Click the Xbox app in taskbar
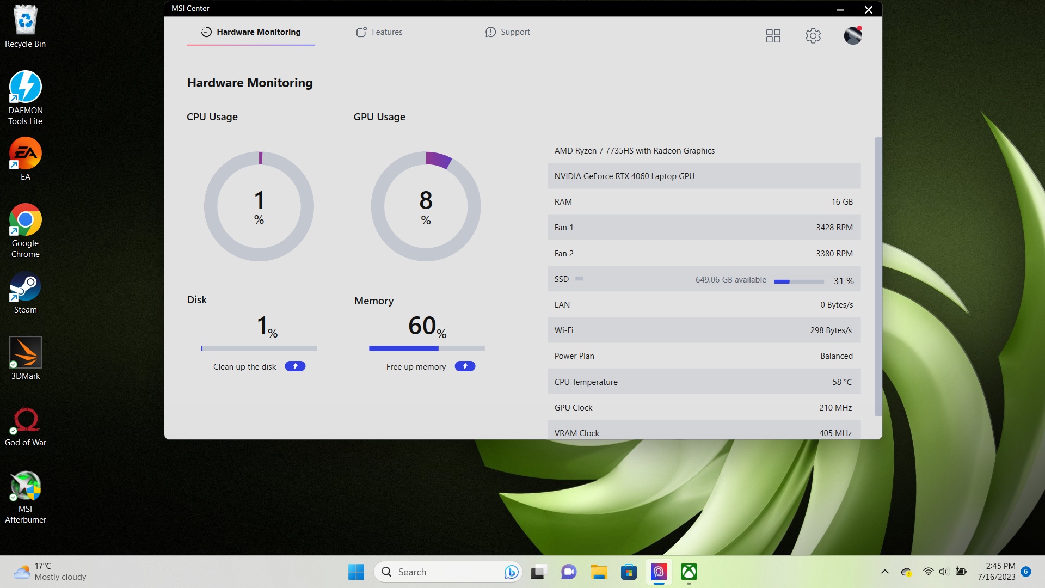 pyautogui.click(x=689, y=572)
